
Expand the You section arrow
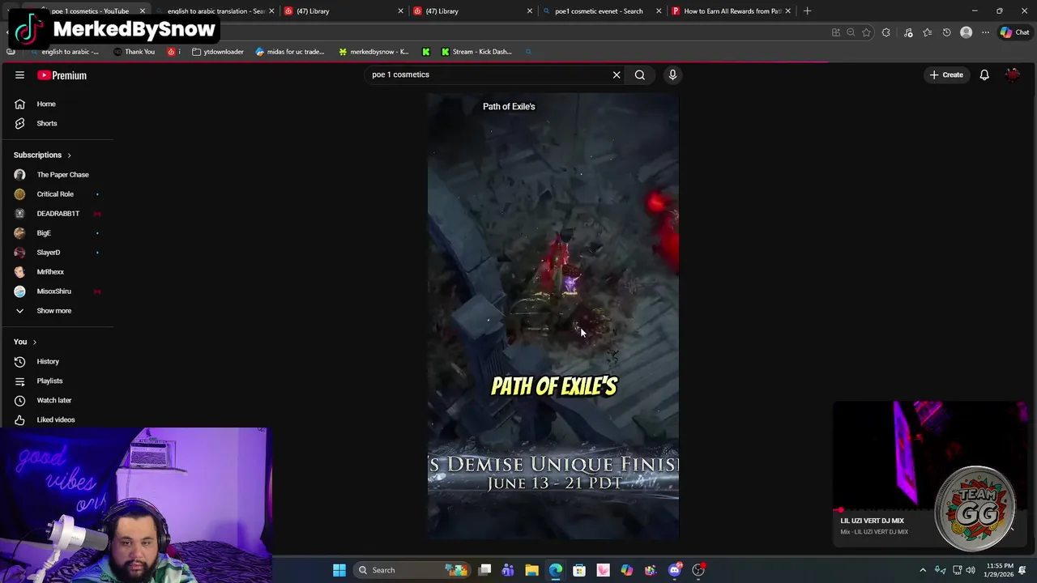click(x=34, y=342)
